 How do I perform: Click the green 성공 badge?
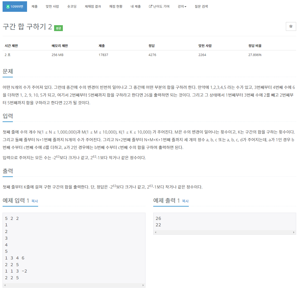[59, 28]
